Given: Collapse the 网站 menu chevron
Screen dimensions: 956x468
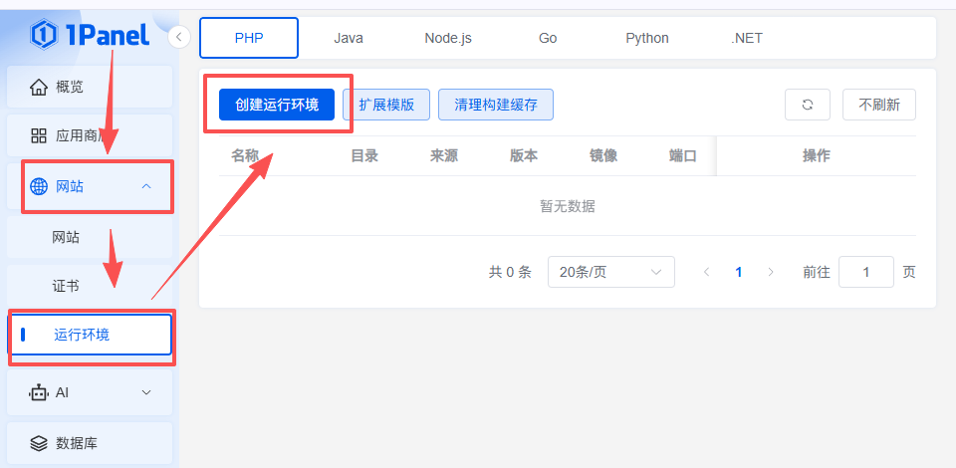Looking at the screenshot, I should click(x=146, y=186).
